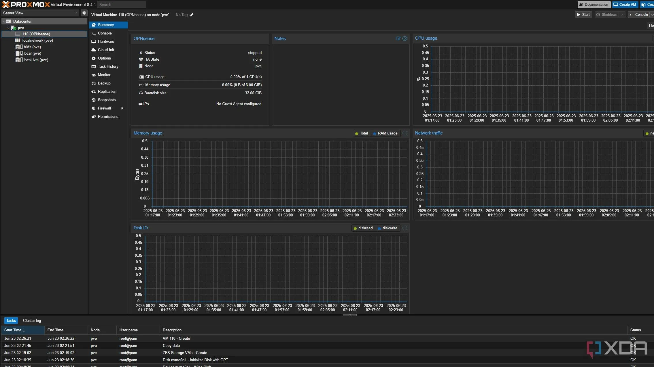Open the Snapshots section
654x367 pixels.
107,100
